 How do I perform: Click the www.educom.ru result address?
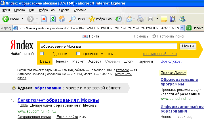tap(31, 111)
